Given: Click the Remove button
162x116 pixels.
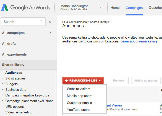Looking at the screenshot, I should (119, 81).
